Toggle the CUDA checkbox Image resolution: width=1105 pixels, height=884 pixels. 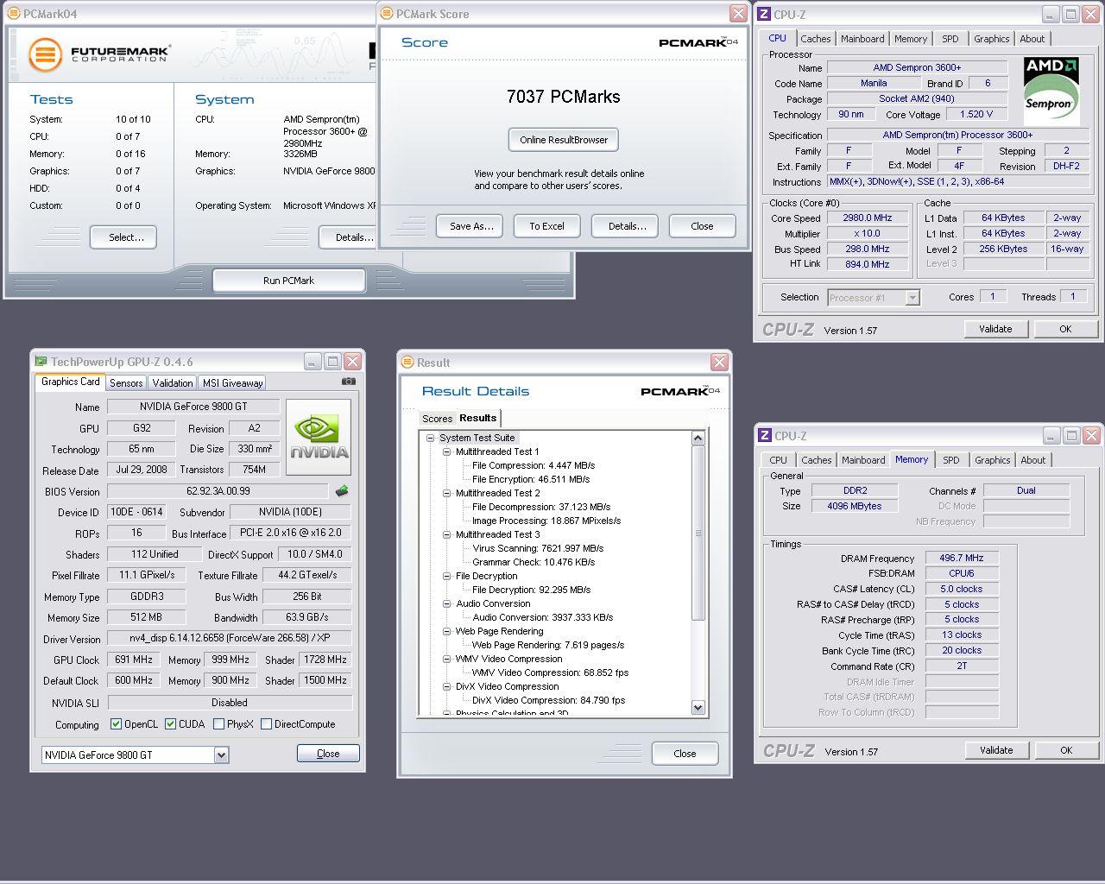[171, 724]
